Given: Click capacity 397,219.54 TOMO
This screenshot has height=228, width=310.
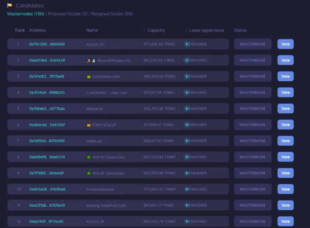Looking at the screenshot, I should 159,60.
